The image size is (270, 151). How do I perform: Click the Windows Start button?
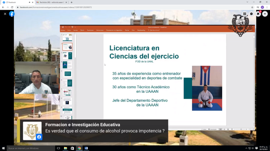[x=3, y=148]
